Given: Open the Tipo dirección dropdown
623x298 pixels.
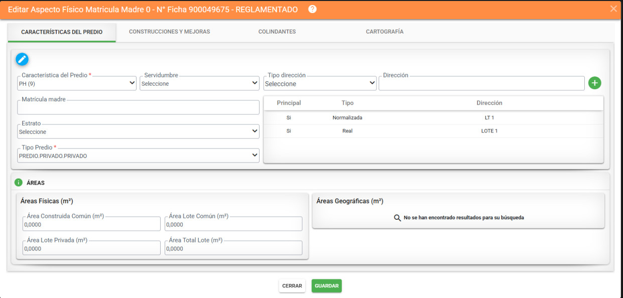Looking at the screenshot, I should coord(320,83).
